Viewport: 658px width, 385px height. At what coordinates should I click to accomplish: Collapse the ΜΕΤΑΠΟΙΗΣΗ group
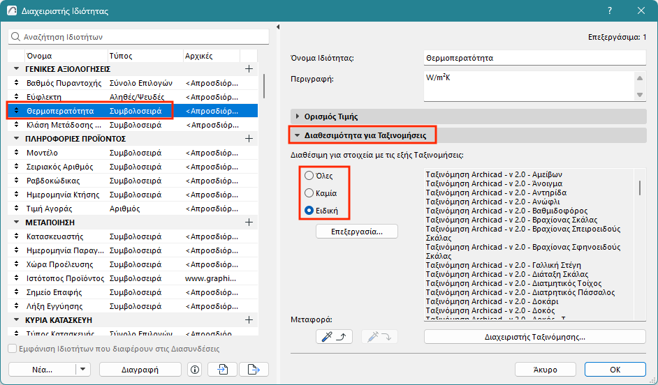[x=16, y=222]
